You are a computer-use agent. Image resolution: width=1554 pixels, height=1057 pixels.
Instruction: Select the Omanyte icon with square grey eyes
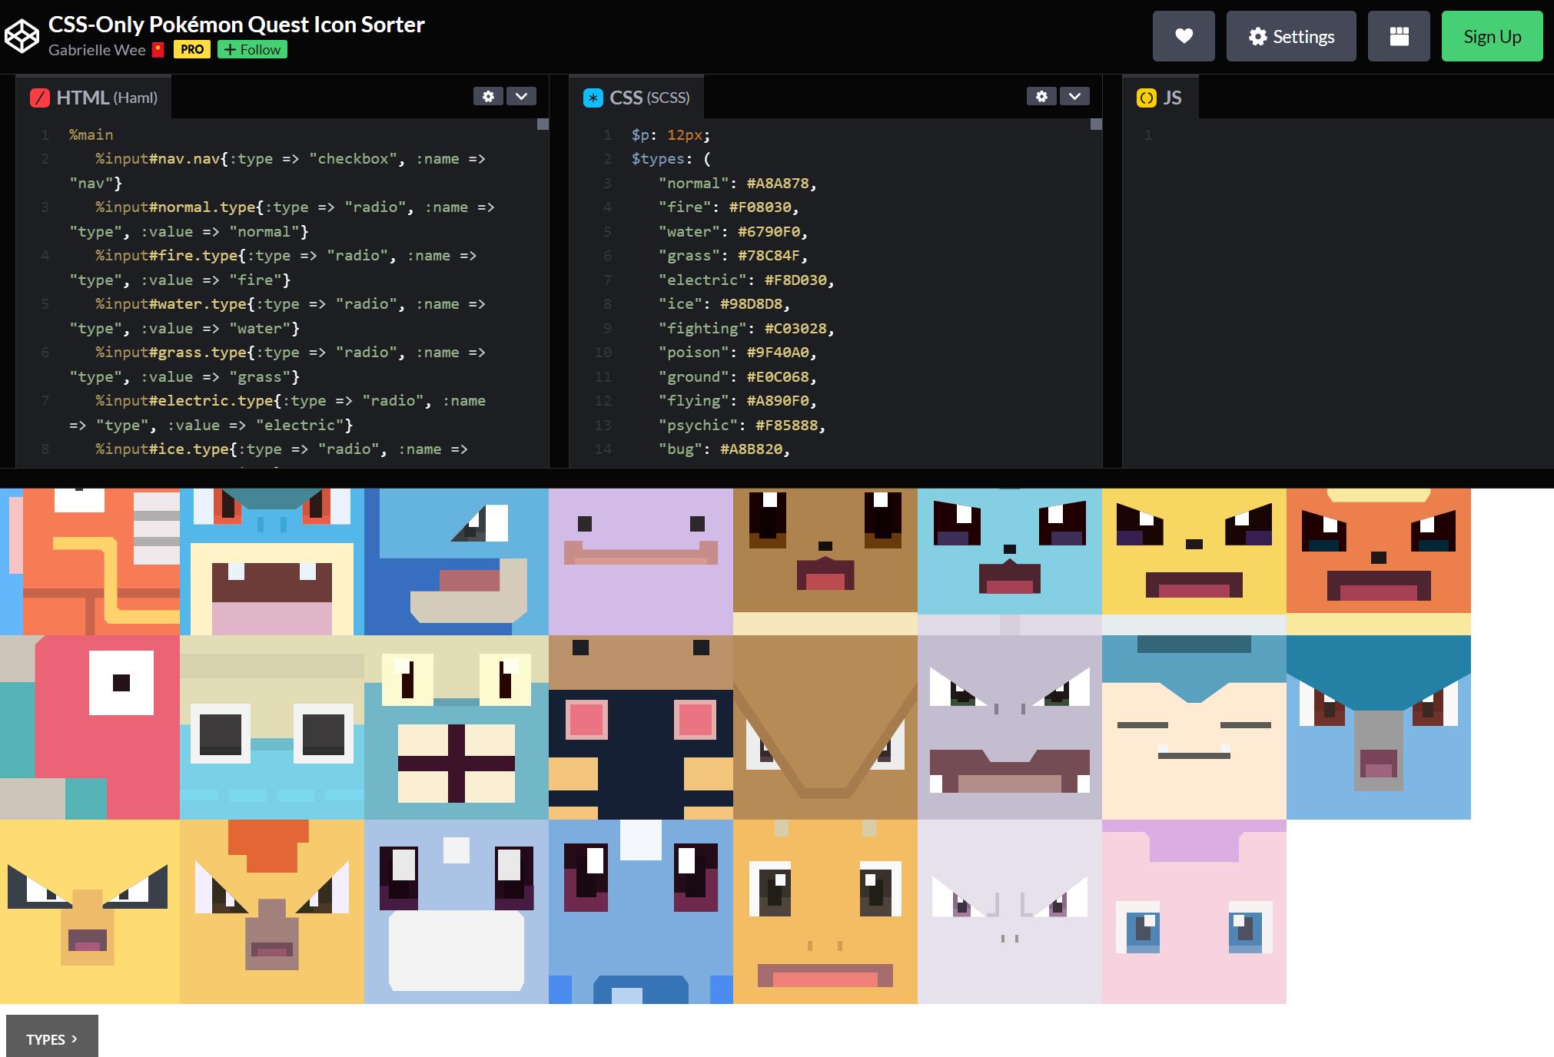[272, 727]
